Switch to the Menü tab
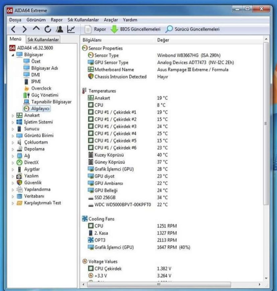Image resolution: width=277 pixels, height=291 pixels. (x=16, y=39)
